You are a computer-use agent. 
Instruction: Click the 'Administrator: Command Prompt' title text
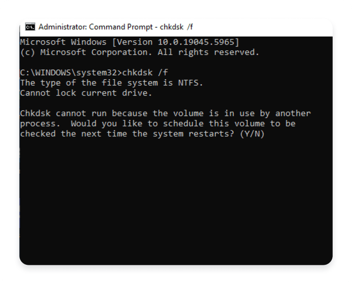(95, 27)
